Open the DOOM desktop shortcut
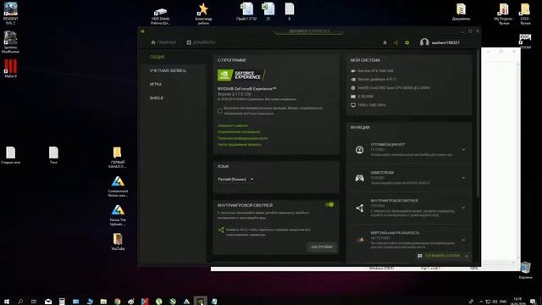The width and height of the screenshot is (542, 305). pos(525,42)
